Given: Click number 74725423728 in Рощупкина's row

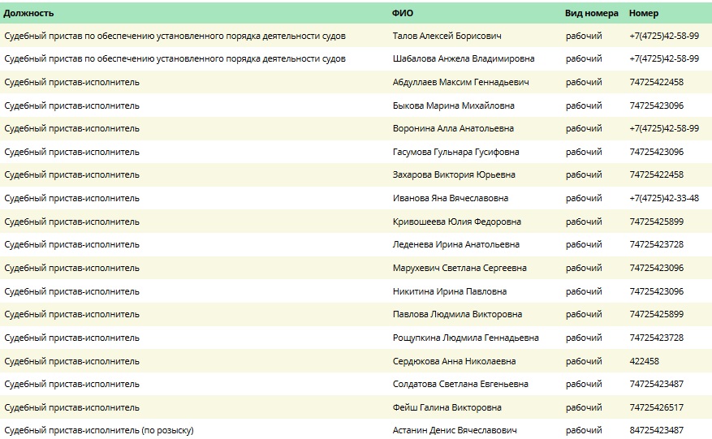Looking at the screenshot, I should click(x=657, y=338).
